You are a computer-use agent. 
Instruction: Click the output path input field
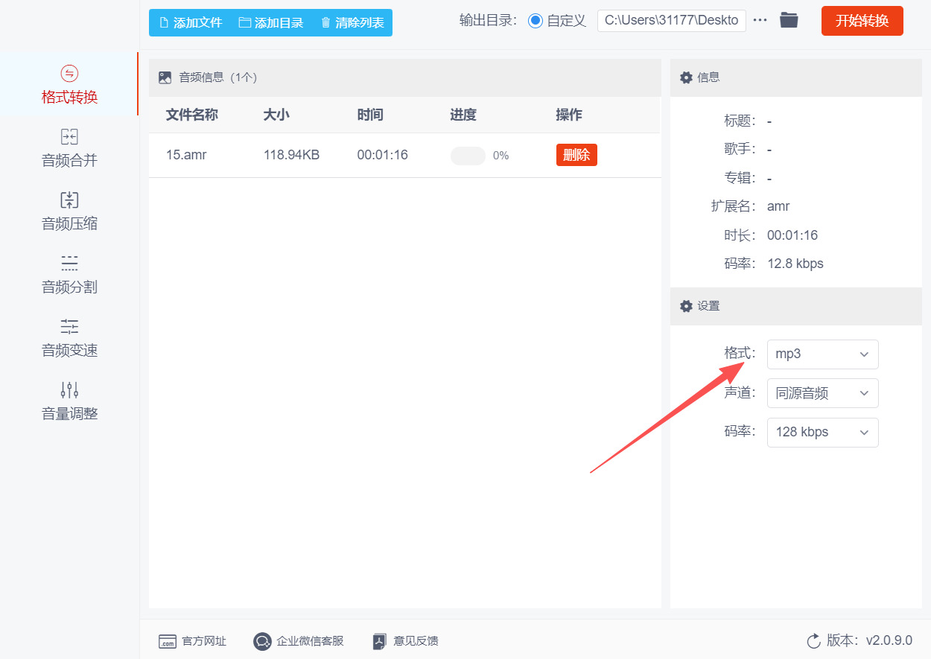click(671, 20)
